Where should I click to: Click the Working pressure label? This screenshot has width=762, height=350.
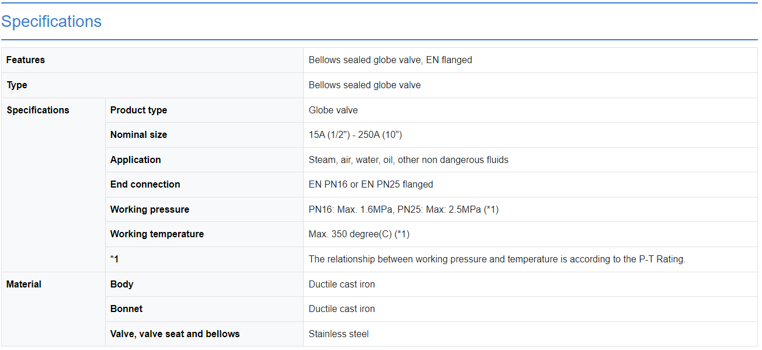click(x=149, y=210)
